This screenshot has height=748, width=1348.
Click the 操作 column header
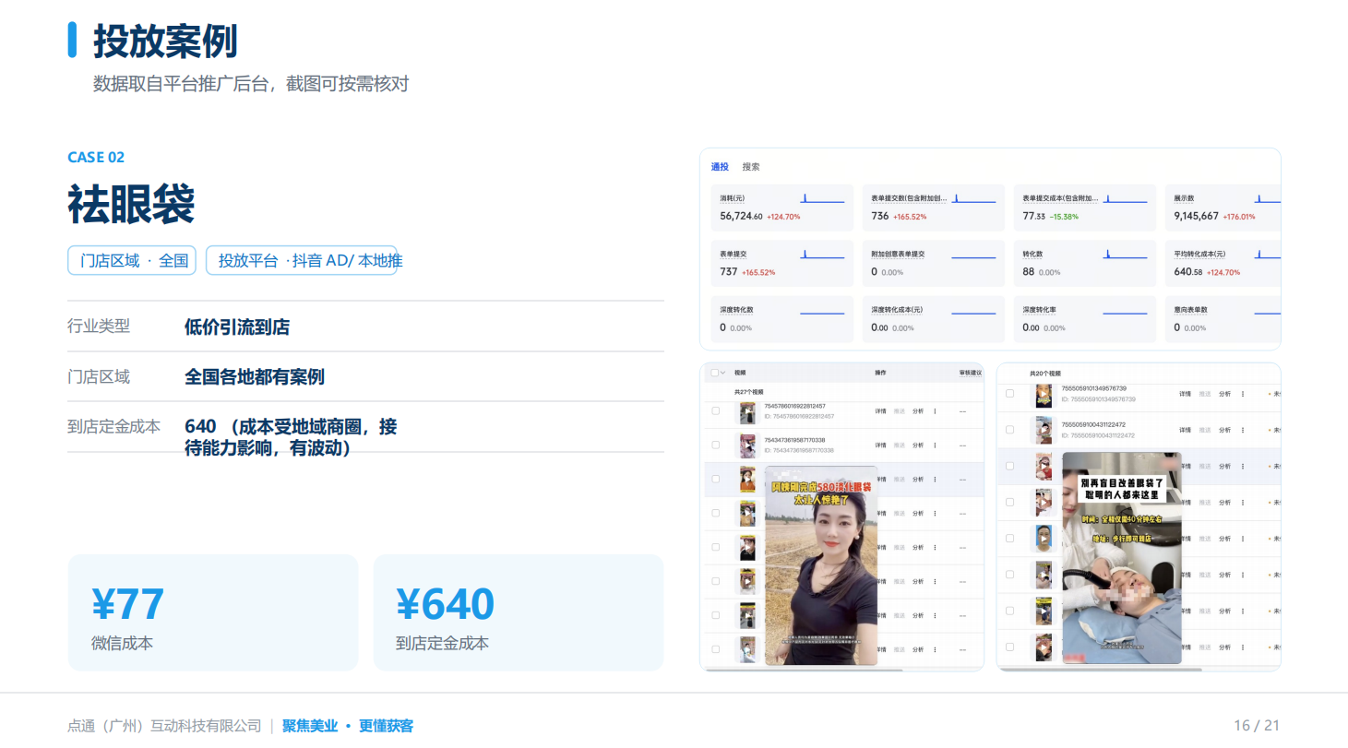[880, 373]
